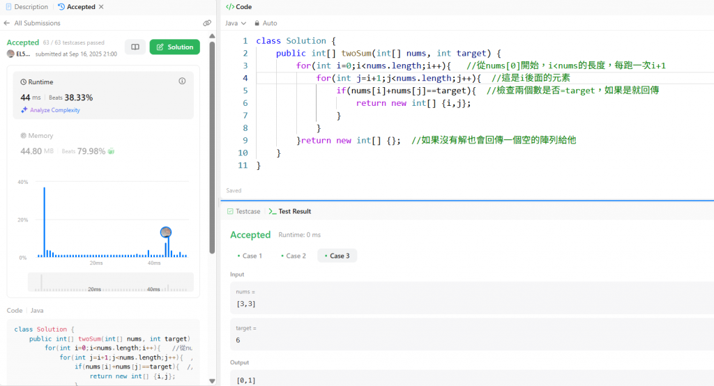Screen dimensions: 714x386
Task: Open the Java language dropdown
Action: click(x=236, y=23)
